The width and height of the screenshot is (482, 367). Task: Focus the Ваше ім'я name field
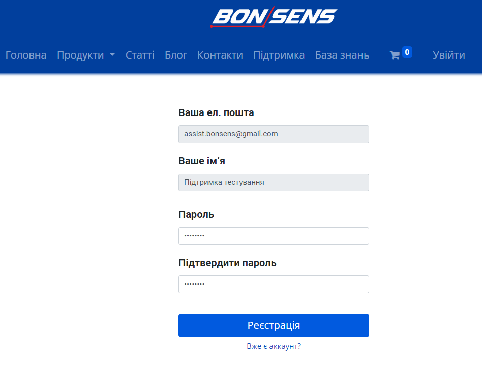(x=274, y=182)
